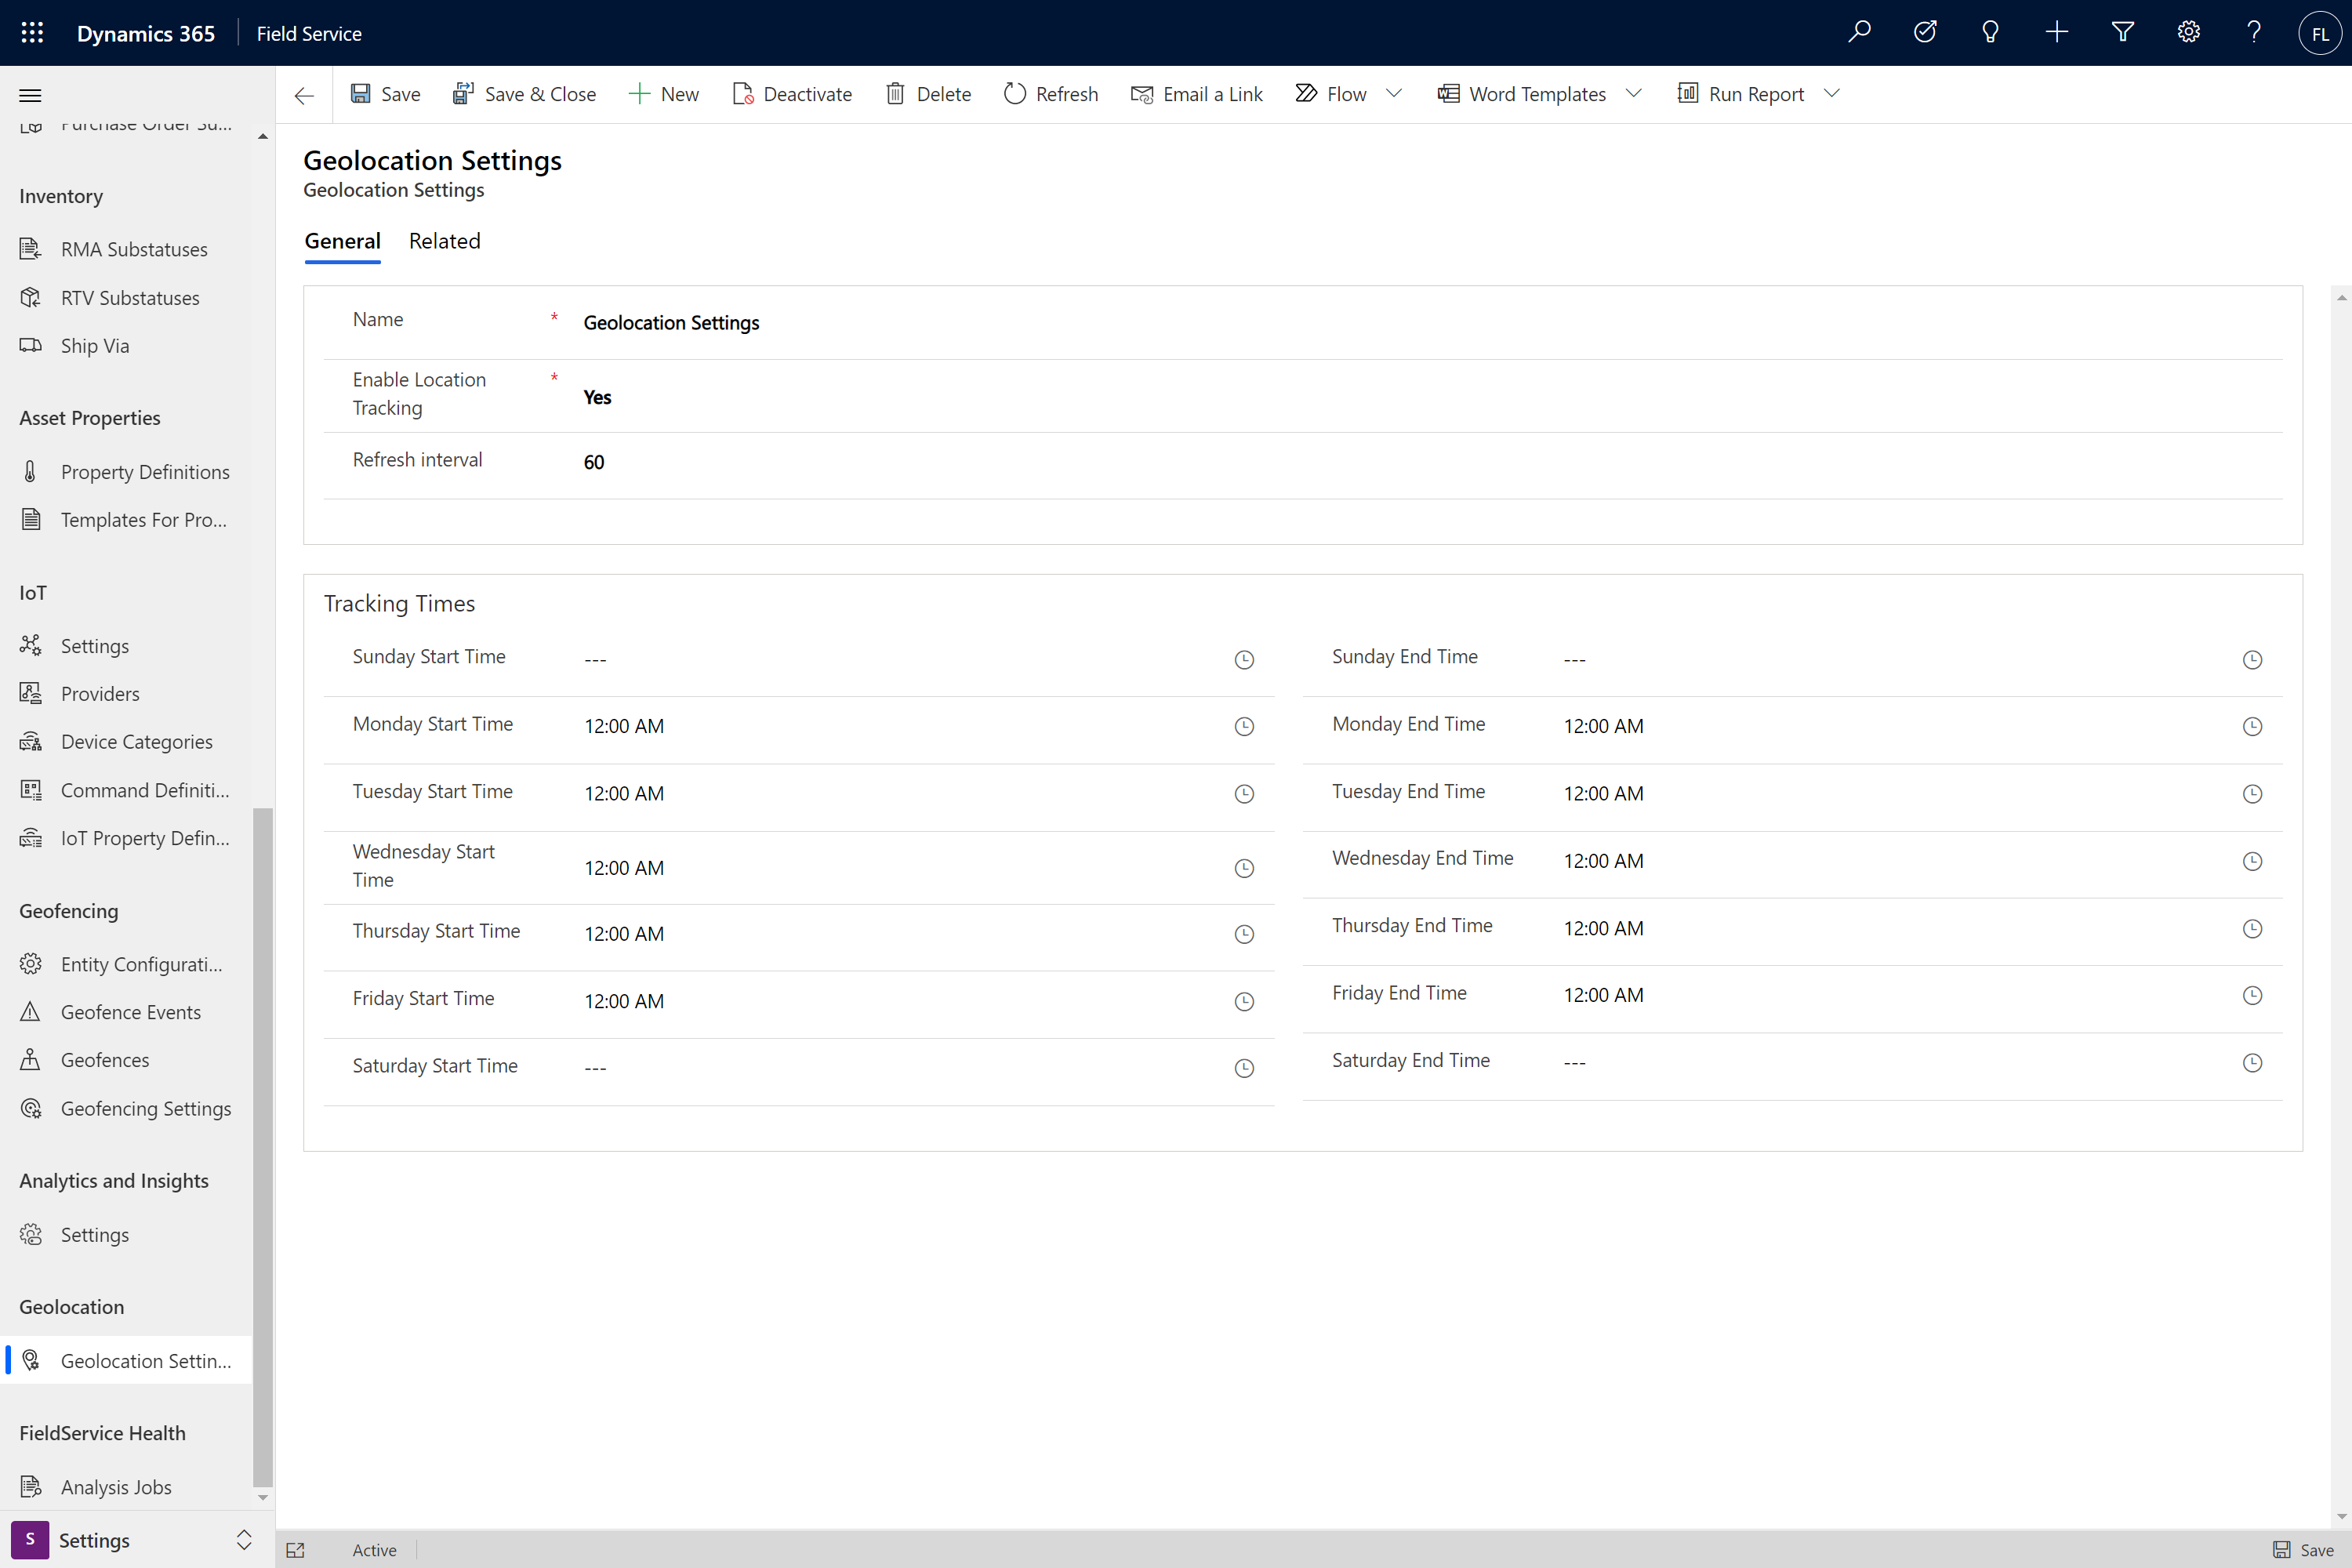Click Save & Close button
The image size is (2352, 1568).
(x=525, y=93)
